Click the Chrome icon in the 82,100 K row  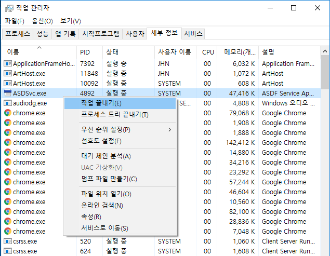(x=8, y=212)
